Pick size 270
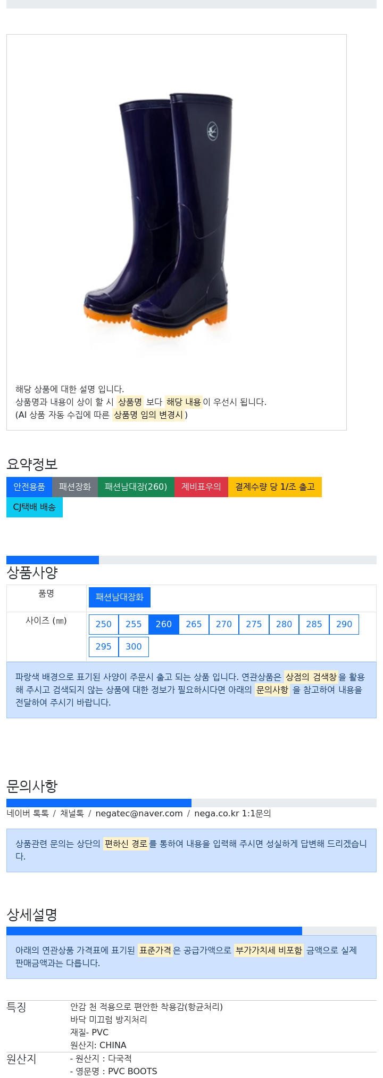This screenshot has width=383, height=1078. coord(224,624)
